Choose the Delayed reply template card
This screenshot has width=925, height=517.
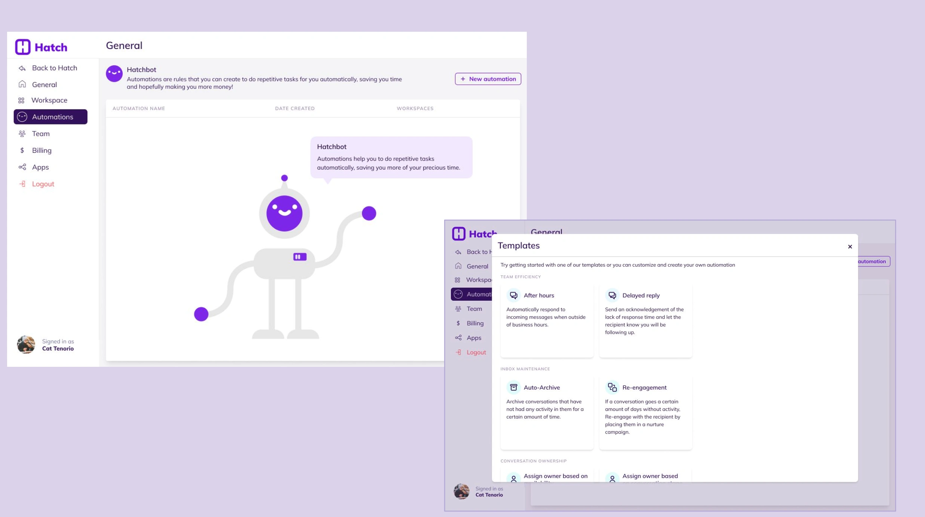(645, 321)
